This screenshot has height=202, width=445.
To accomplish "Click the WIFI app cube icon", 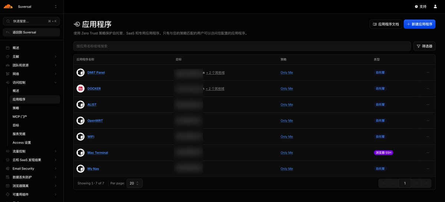I will pyautogui.click(x=80, y=137).
